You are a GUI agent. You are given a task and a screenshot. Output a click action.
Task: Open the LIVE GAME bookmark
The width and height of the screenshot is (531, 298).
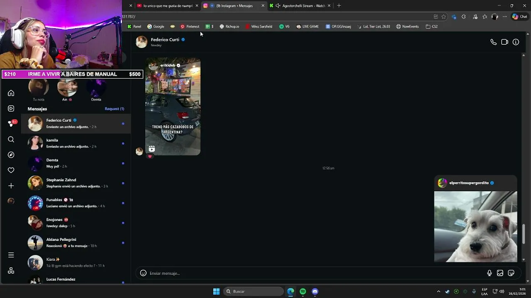(307, 26)
